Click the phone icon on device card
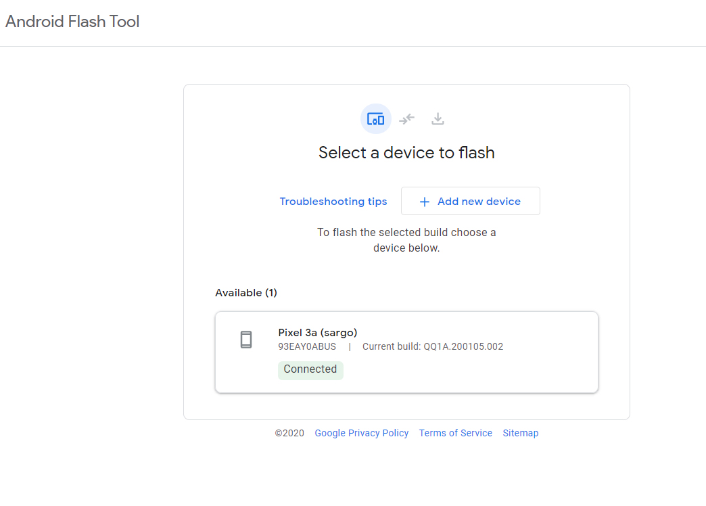 click(246, 340)
